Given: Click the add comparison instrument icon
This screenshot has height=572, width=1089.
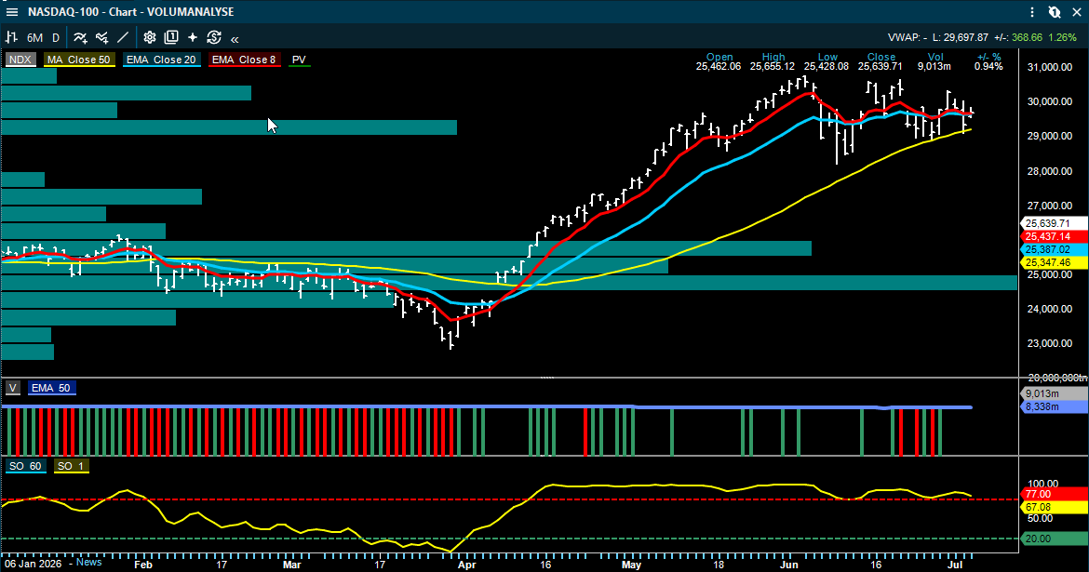Looking at the screenshot, I should (x=102, y=37).
